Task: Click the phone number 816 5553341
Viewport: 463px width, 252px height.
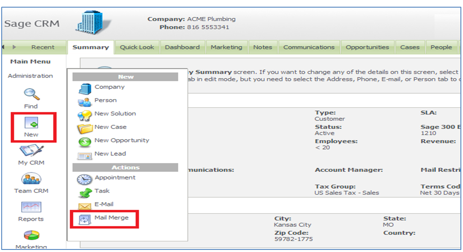Action: [208, 27]
